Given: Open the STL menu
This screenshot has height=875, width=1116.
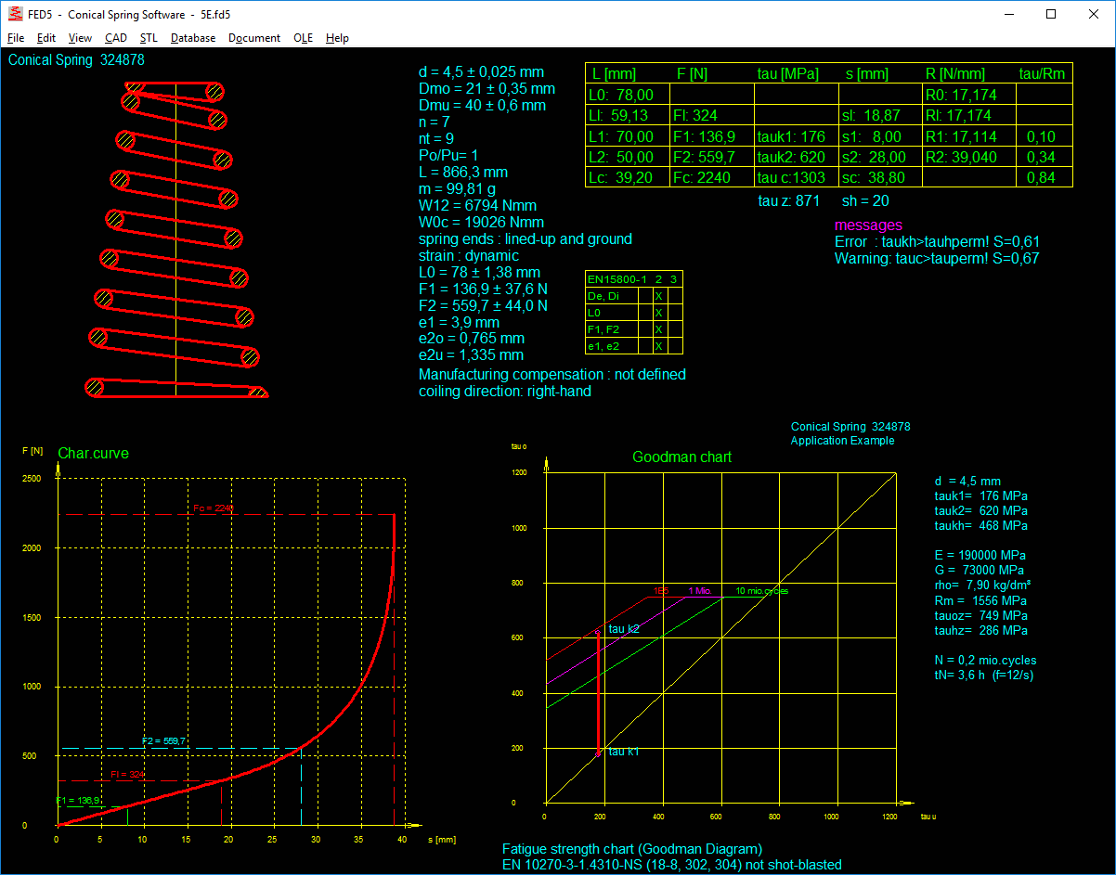Looking at the screenshot, I should pyautogui.click(x=149, y=38).
